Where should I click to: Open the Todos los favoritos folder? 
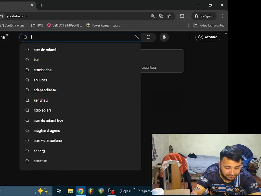[209, 26]
